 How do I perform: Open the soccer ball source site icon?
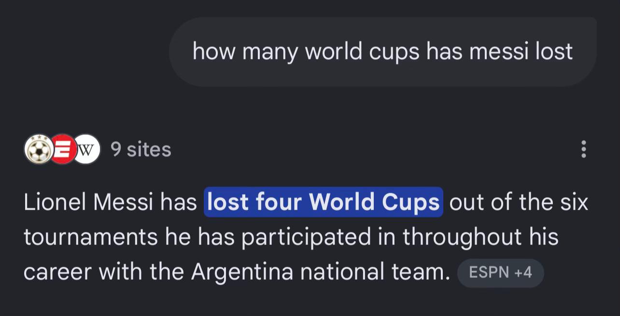click(x=38, y=150)
